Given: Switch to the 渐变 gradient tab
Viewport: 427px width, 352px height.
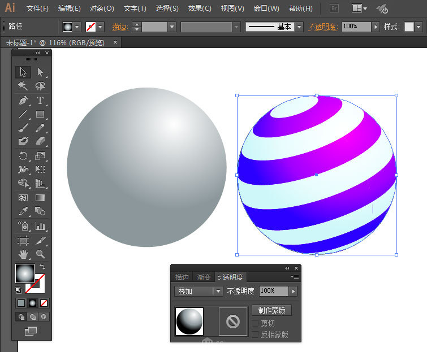Looking at the screenshot, I should (204, 277).
